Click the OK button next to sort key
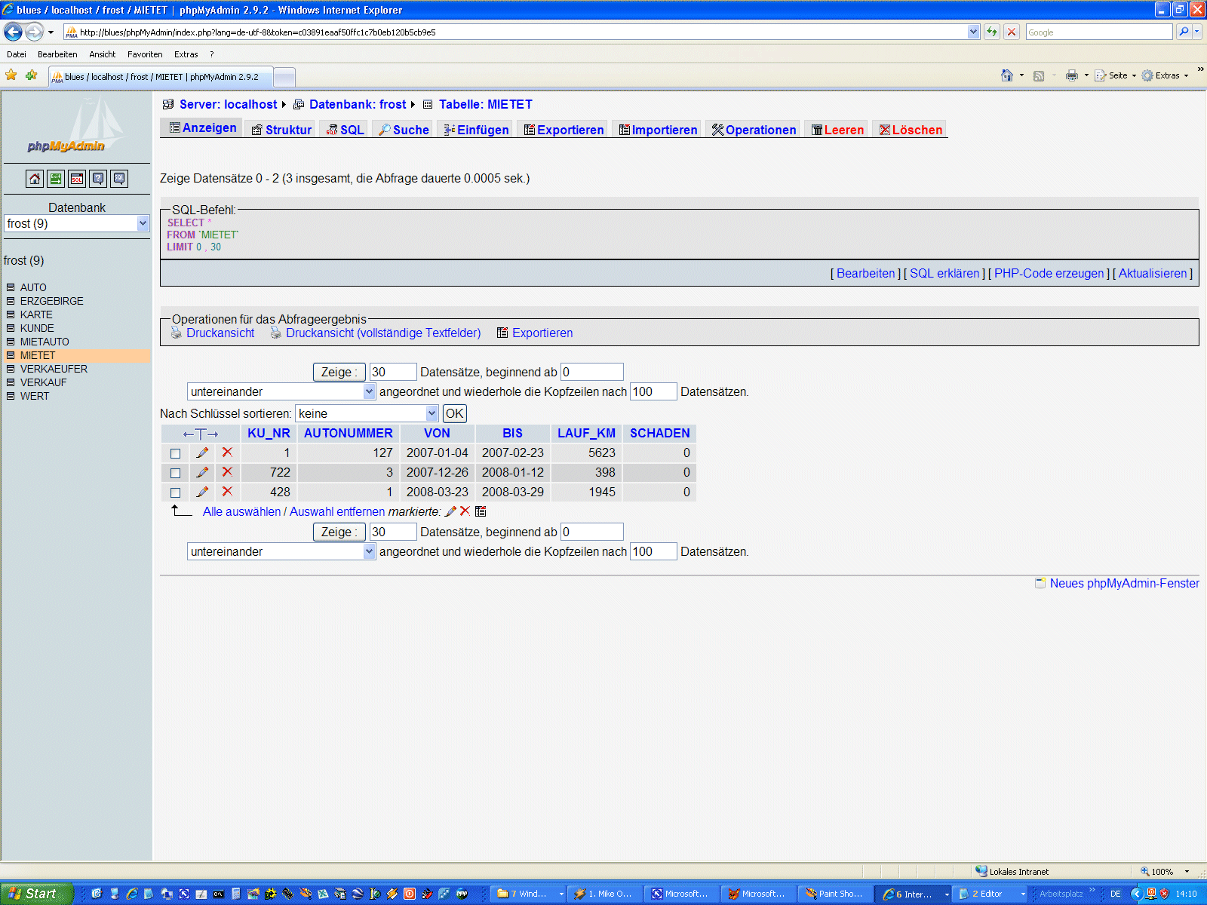The image size is (1207, 905). coord(454,413)
